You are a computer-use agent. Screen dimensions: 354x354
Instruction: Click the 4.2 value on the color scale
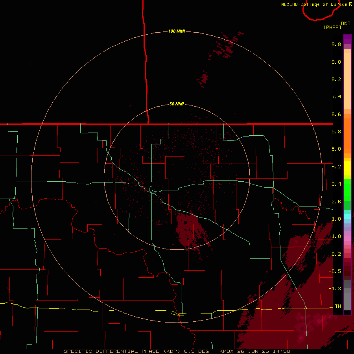336,167
